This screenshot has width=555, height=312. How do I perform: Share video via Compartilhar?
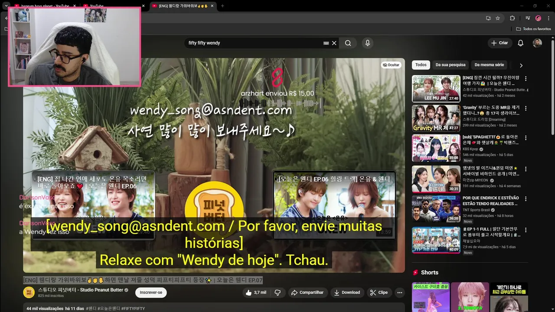[307, 292]
